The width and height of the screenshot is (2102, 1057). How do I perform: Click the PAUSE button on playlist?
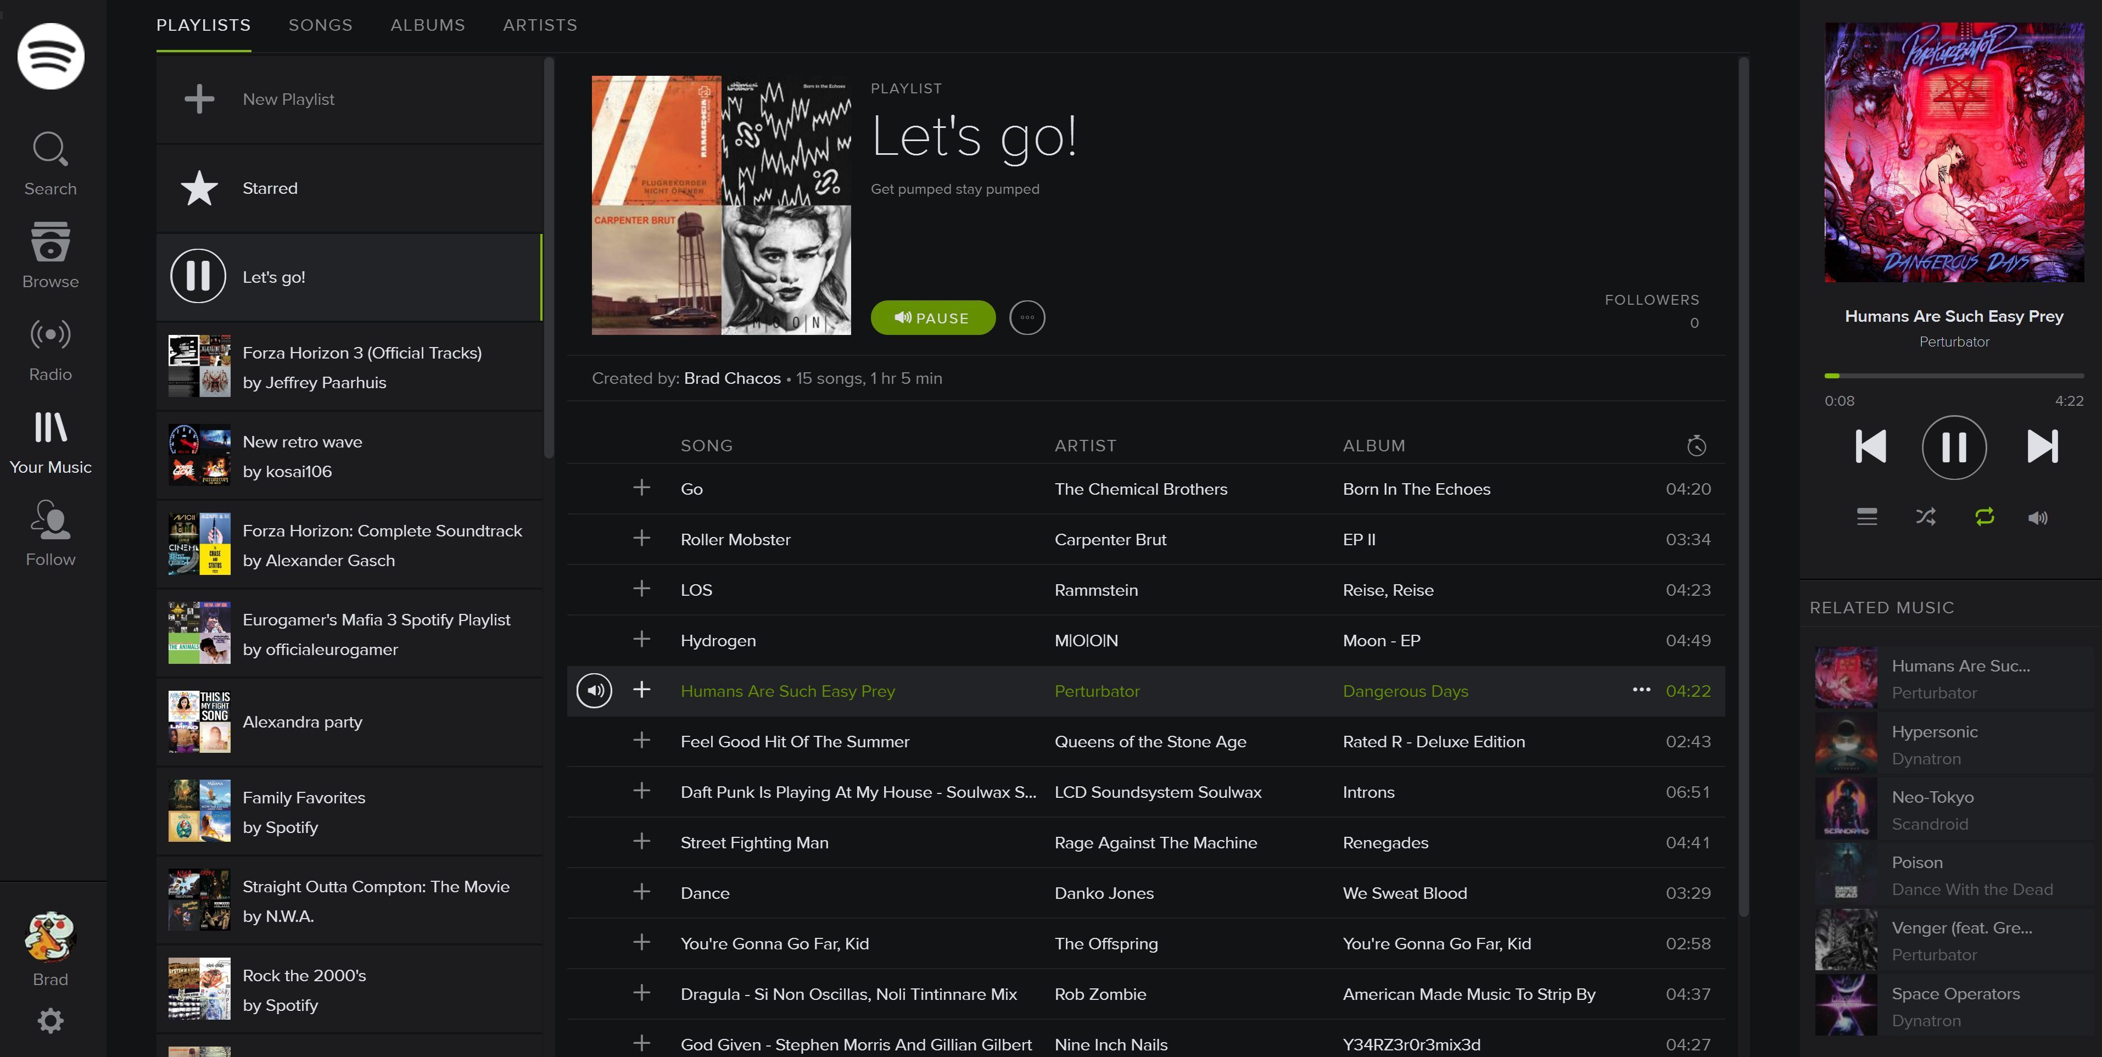934,317
